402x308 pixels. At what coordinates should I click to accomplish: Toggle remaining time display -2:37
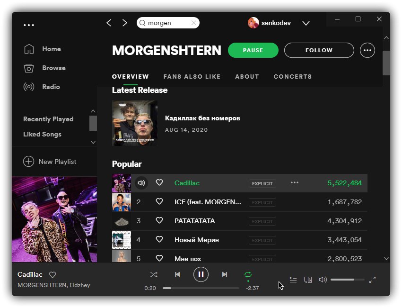[x=252, y=288]
